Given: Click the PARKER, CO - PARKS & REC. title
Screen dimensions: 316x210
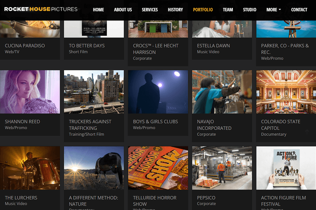Looking at the screenshot, I should point(285,49).
